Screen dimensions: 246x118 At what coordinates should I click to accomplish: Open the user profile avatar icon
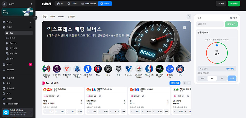point(4,4)
